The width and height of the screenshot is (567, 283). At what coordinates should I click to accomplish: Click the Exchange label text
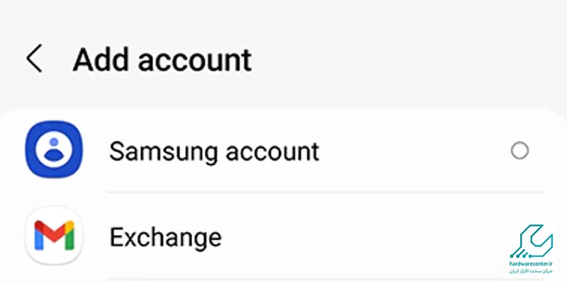pos(165,236)
